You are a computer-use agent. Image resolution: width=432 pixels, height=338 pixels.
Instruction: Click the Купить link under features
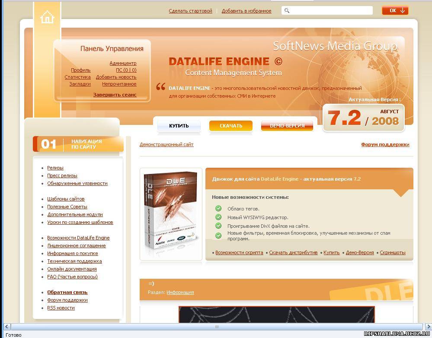click(331, 252)
